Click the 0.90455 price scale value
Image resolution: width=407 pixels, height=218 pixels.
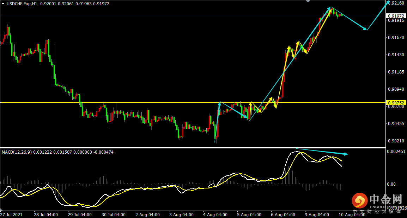point(396,124)
